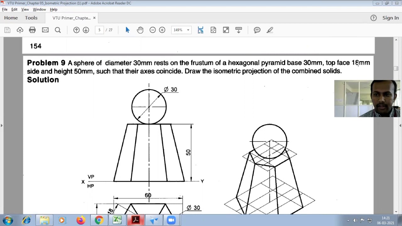Open the Zoom meeting taskbar icon
The image size is (402, 226).
(171, 220)
